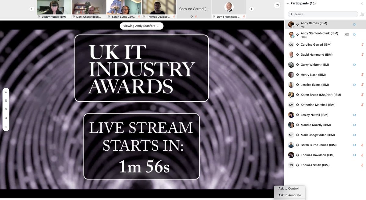Click Sarah Burne James muted microphone icon
This screenshot has height=200, width=366.
point(362,145)
